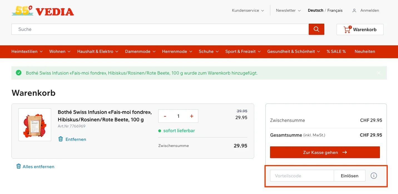
Task: Click the VEDIA 55+ logo
Action: click(42, 11)
